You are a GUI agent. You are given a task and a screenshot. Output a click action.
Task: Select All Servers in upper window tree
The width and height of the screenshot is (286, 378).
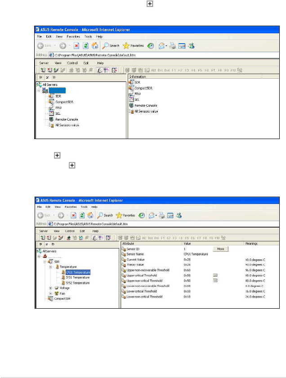coord(50,85)
